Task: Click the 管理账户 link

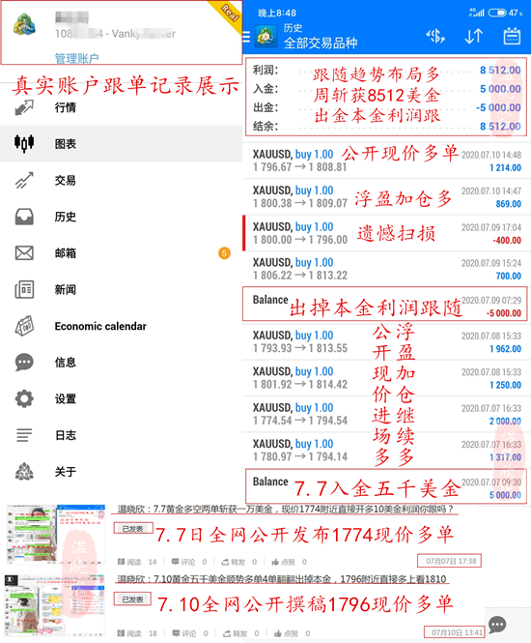Action: [x=76, y=58]
